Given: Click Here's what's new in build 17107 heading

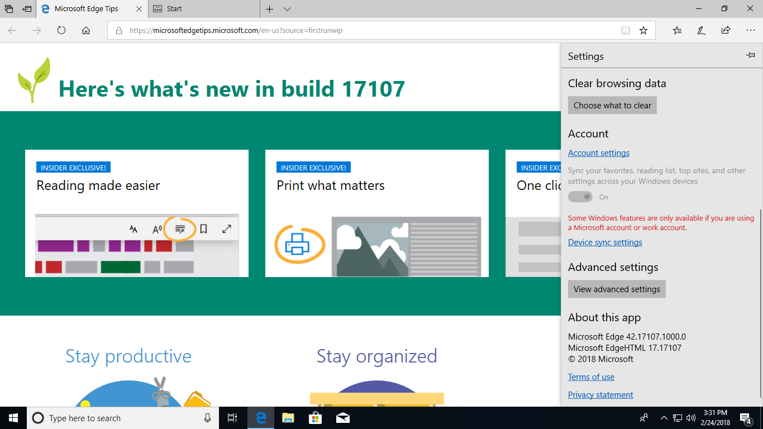Looking at the screenshot, I should pos(232,89).
